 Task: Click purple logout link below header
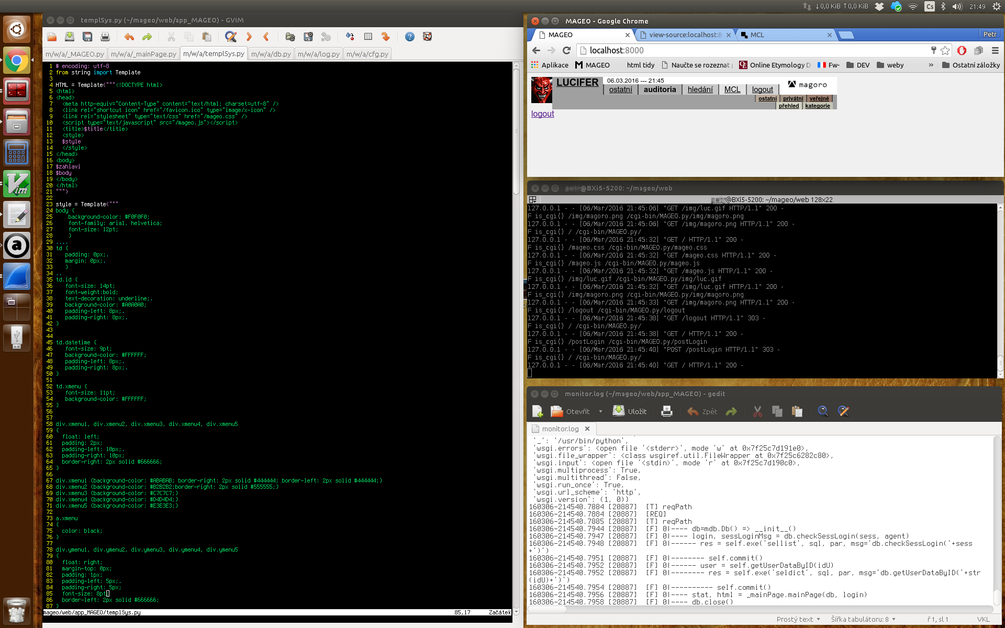pyautogui.click(x=542, y=114)
